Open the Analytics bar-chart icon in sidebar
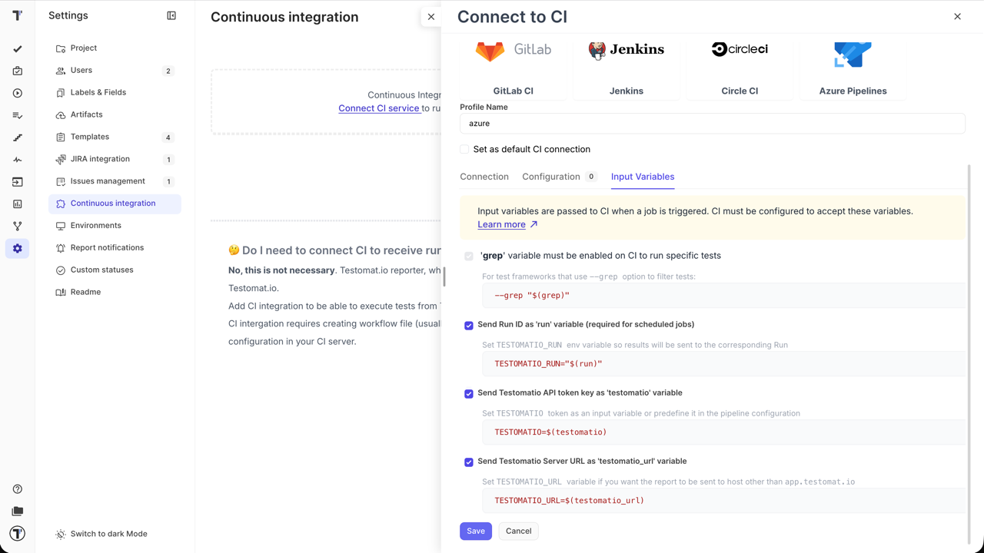This screenshot has height=553, width=984. tap(17, 204)
